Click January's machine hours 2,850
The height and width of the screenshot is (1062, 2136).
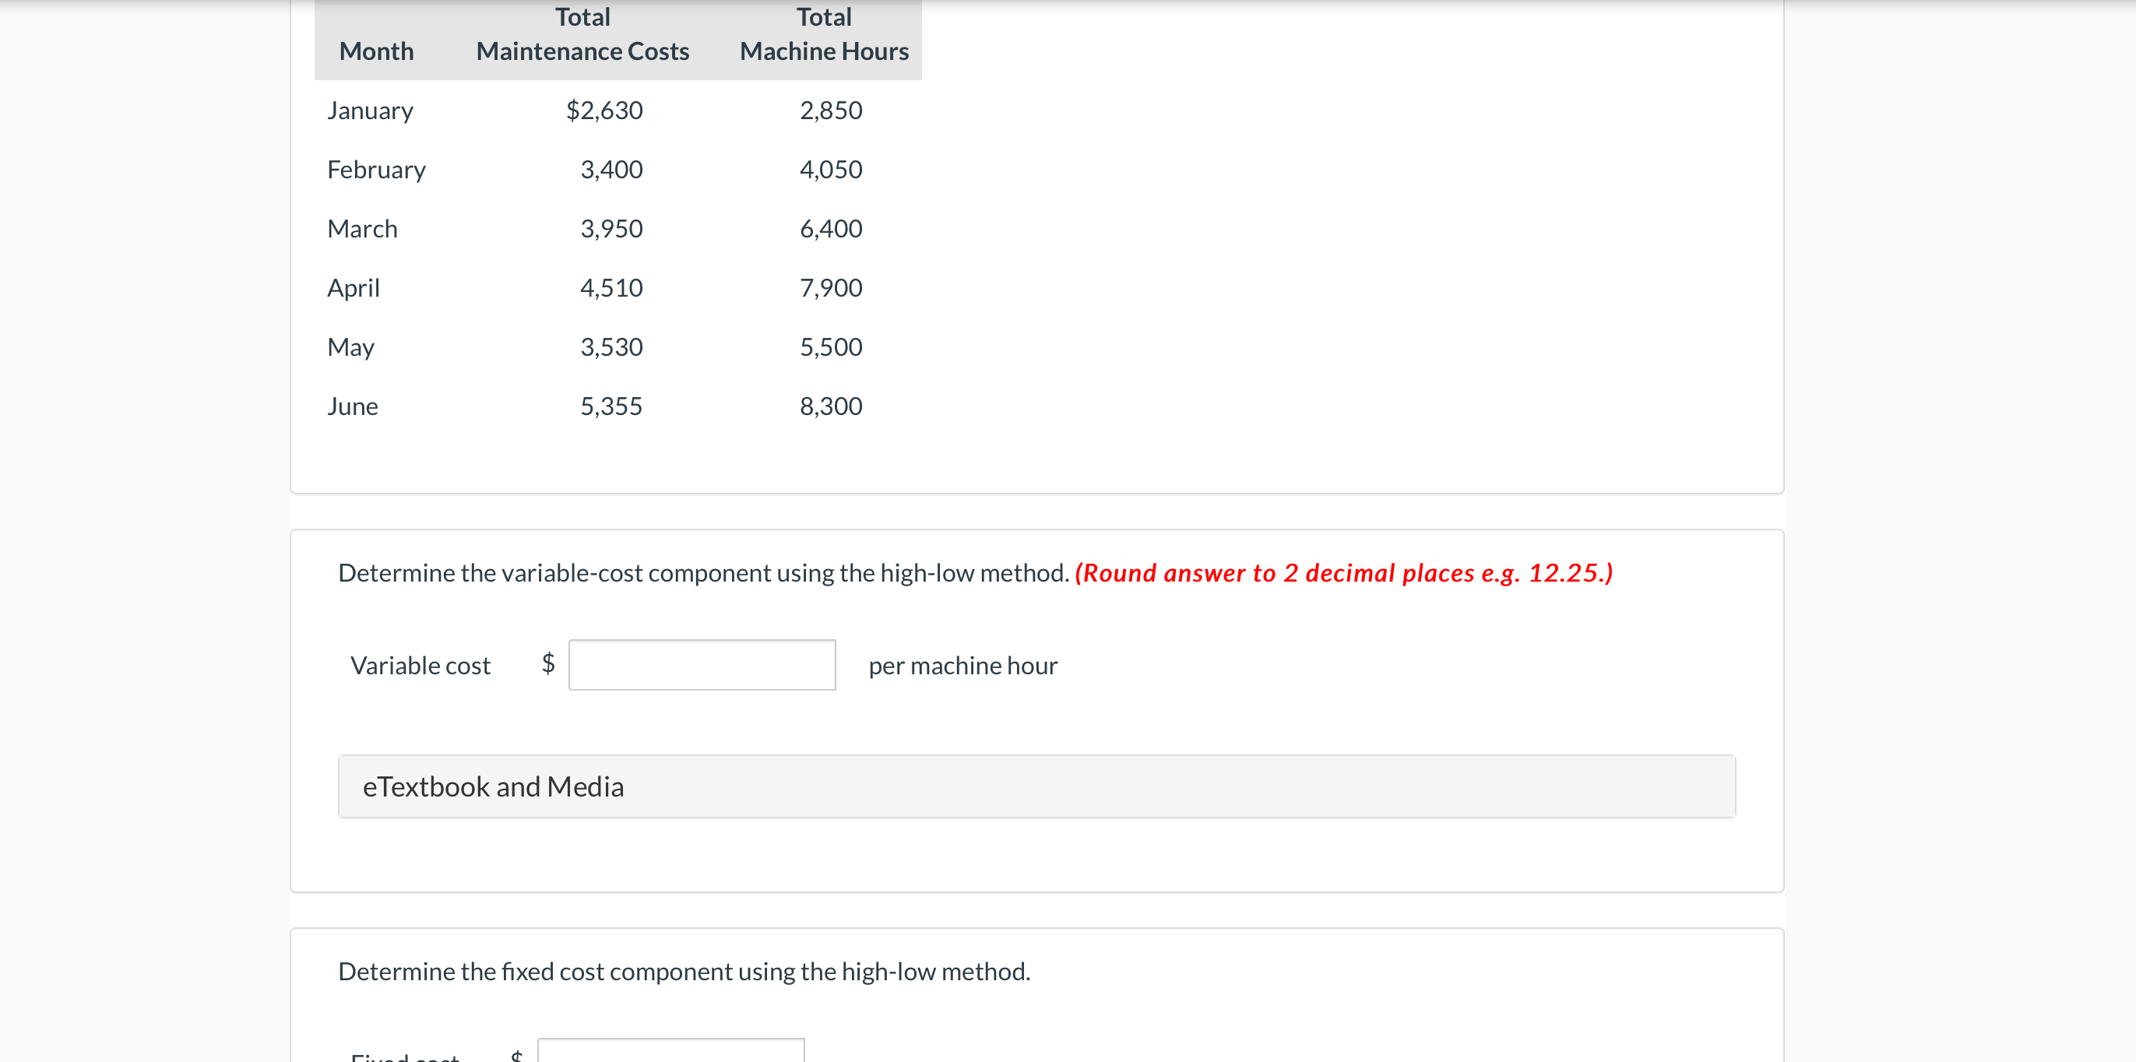coord(830,111)
